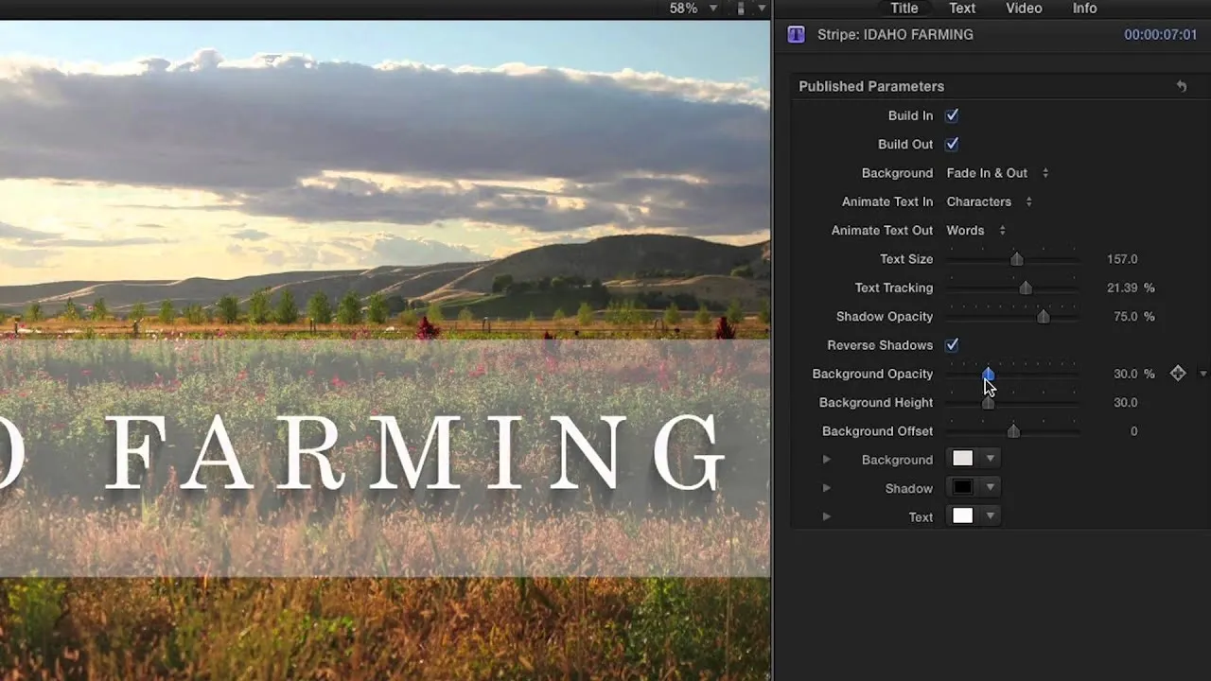Open Background color popup arrow

[991, 459]
